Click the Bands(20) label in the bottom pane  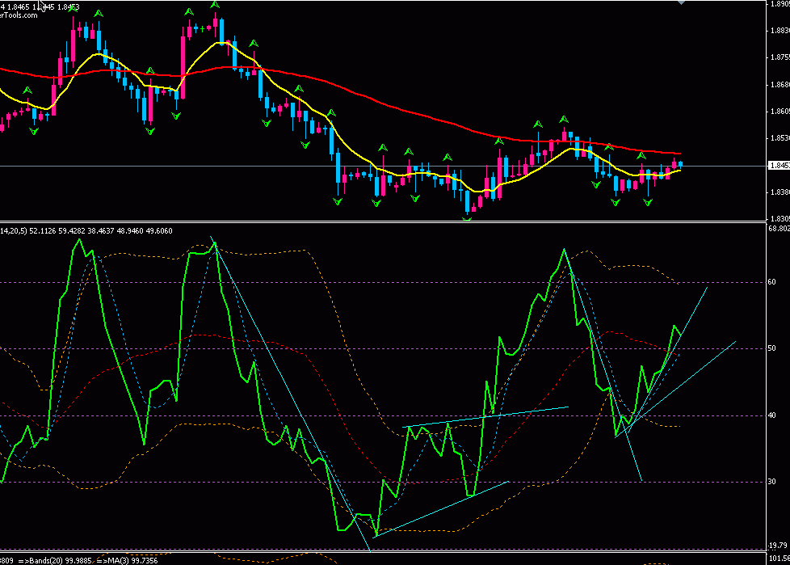tap(57, 560)
